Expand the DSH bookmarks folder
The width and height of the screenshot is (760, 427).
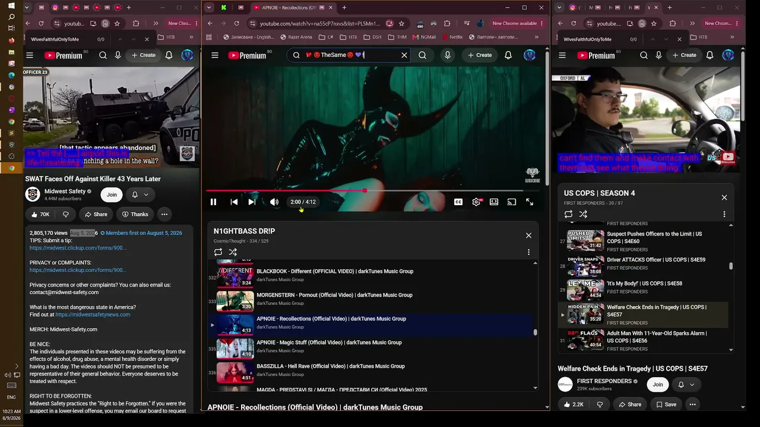[x=372, y=37]
